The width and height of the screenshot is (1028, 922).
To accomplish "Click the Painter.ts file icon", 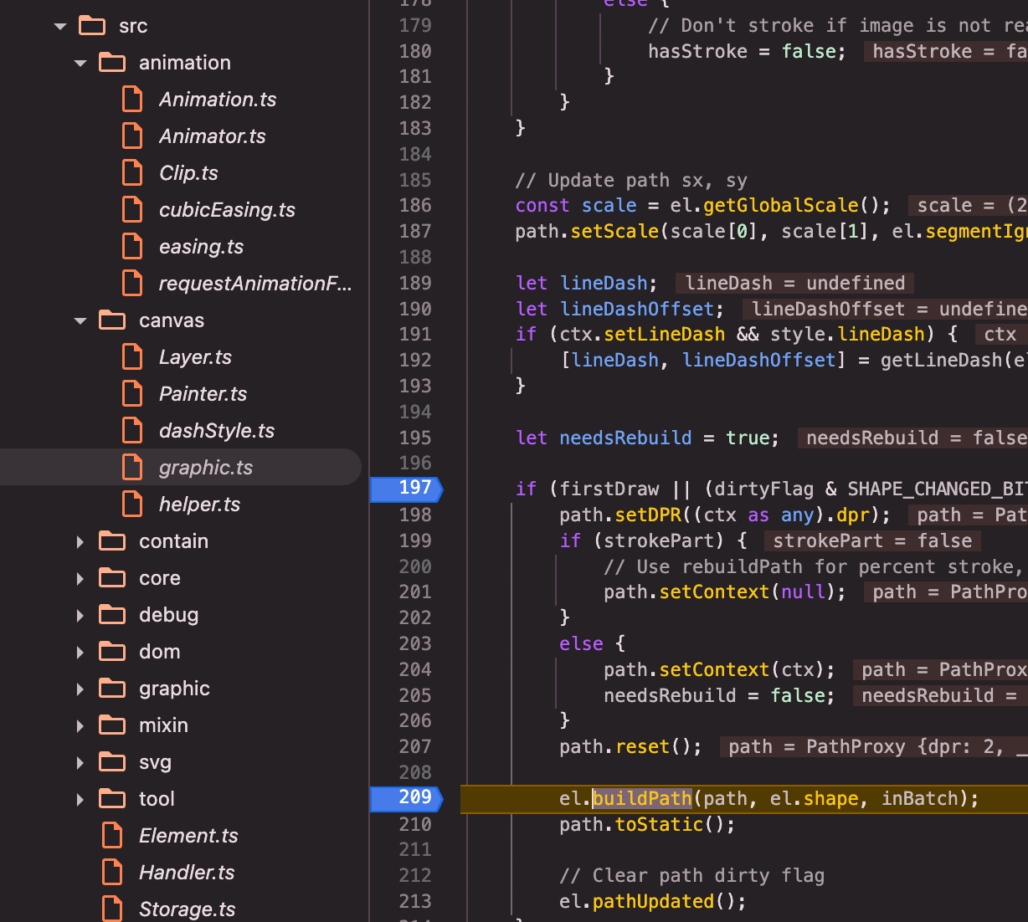I will 132,394.
